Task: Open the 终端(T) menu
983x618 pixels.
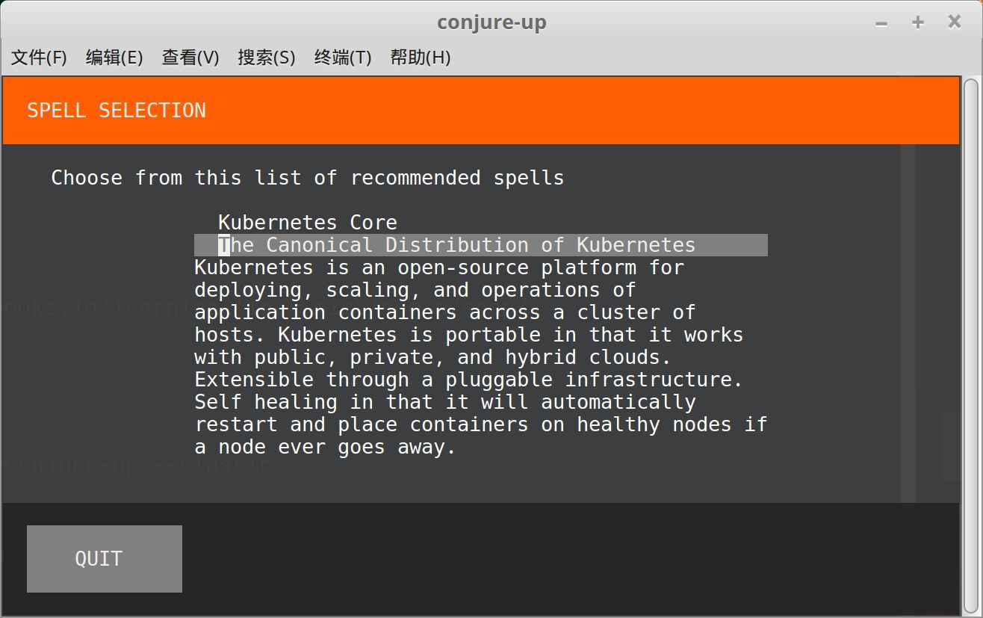Action: (343, 58)
